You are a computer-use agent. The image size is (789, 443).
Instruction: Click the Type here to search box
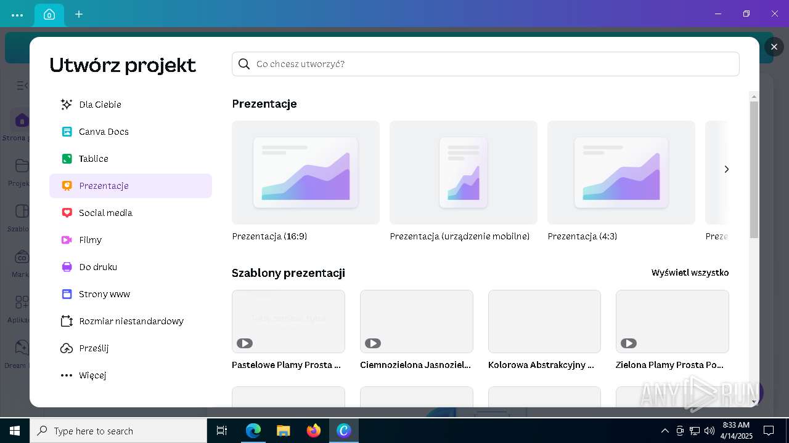118,431
